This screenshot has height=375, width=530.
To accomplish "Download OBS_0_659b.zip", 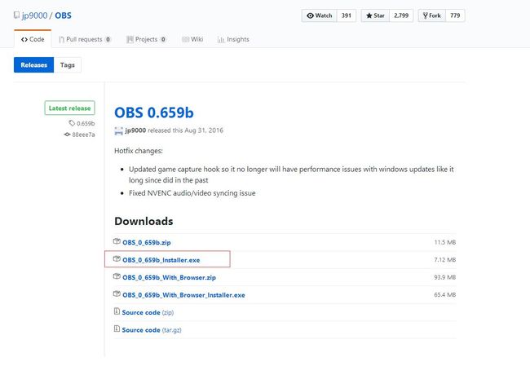I will coord(146,242).
